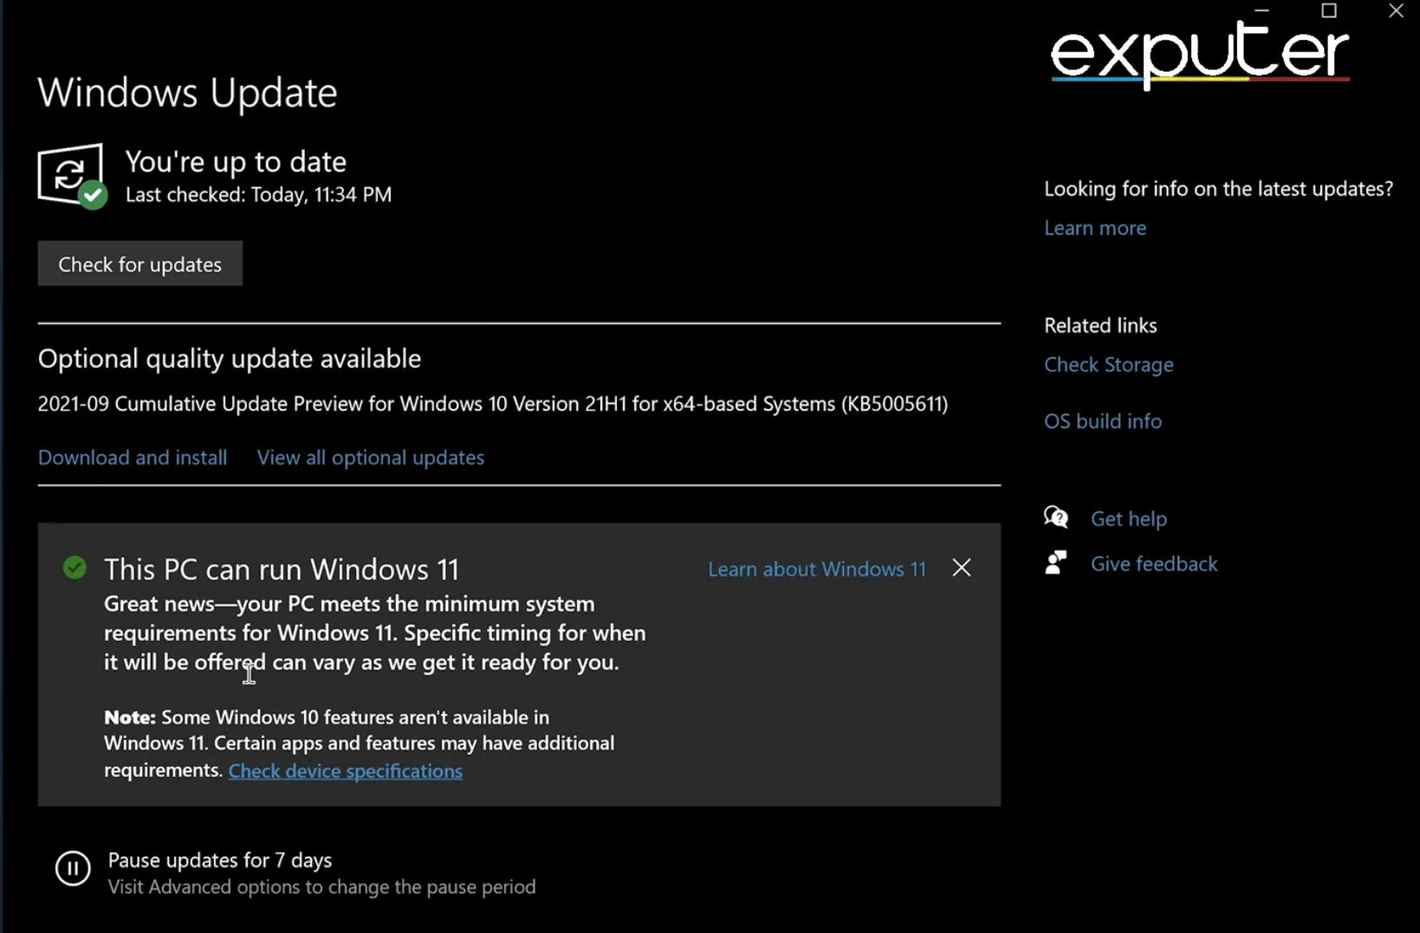
Task: Click 'Optional quality update available' heading
Action: [230, 359]
